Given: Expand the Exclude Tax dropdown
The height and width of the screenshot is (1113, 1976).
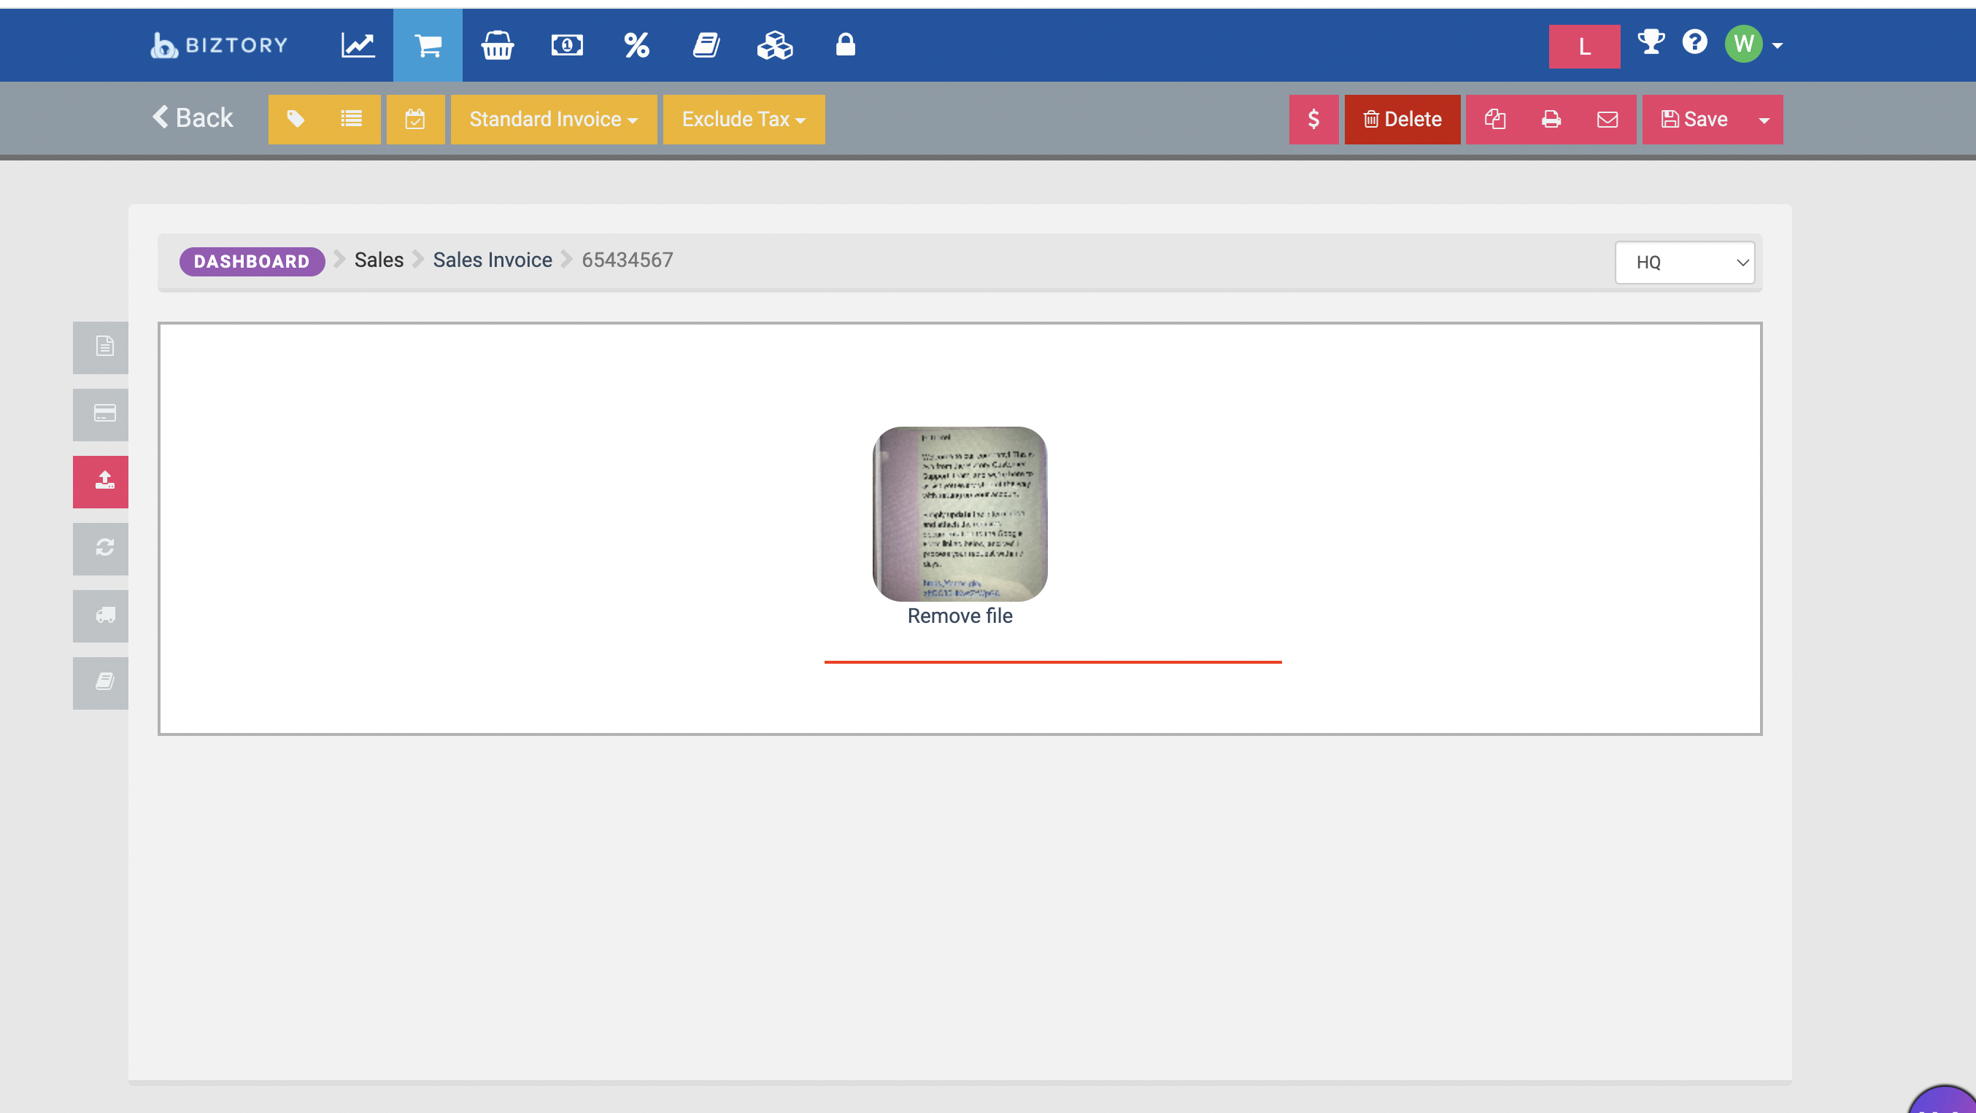Looking at the screenshot, I should 744,120.
